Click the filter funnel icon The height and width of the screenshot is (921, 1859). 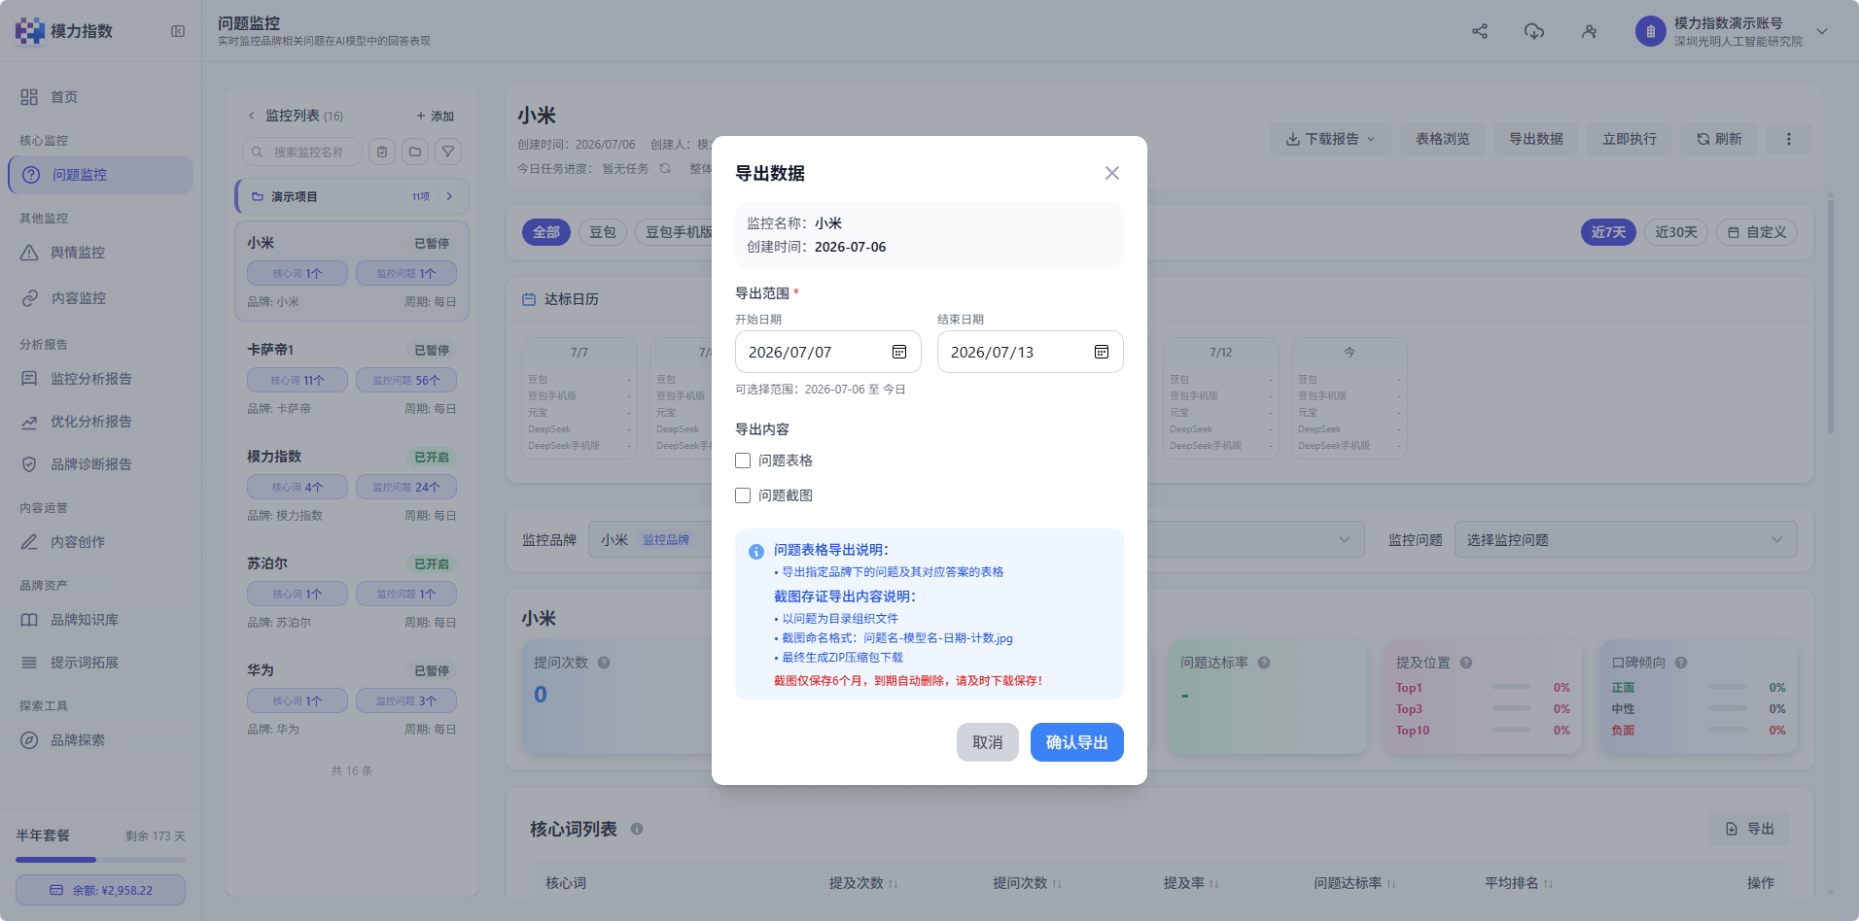(447, 152)
